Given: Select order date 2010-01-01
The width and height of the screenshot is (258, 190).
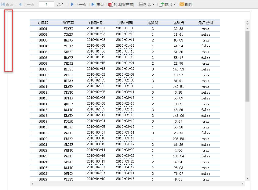Looking at the screenshot, I should tap(96, 28).
